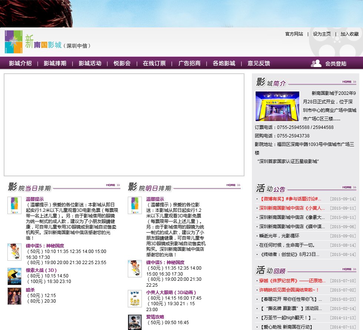Open 意见反馈 menu item
Screen dimensions: 363x330
[259, 63]
